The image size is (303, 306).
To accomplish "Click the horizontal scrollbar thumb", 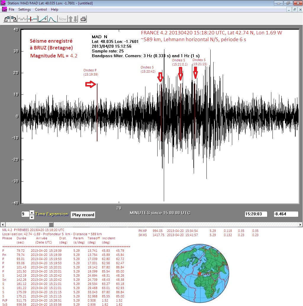I will (x=51, y=224).
